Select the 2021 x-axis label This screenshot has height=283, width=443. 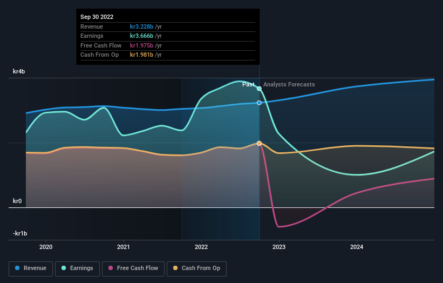pyautogui.click(x=124, y=247)
